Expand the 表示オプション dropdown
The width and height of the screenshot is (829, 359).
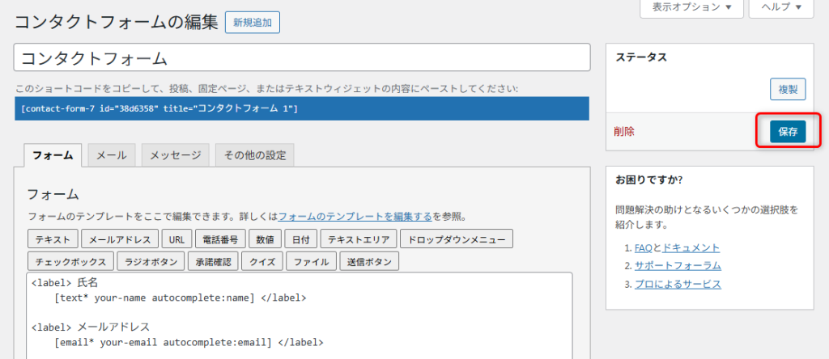[691, 7]
